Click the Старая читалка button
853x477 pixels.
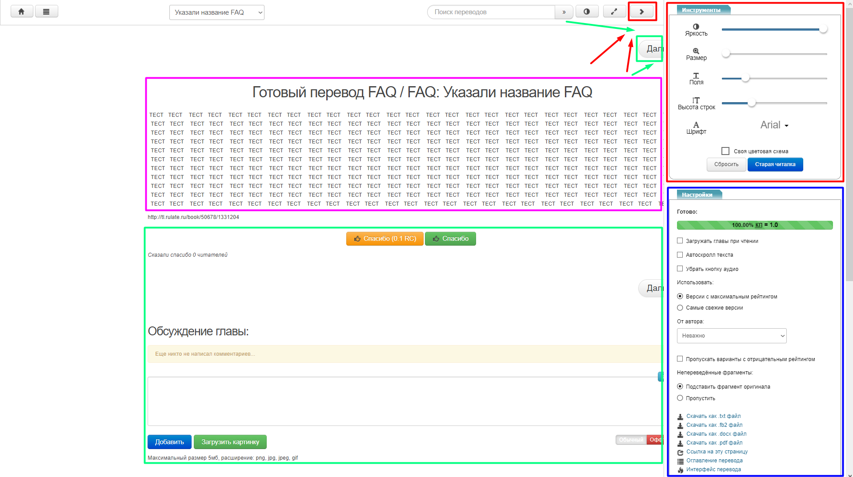click(775, 164)
